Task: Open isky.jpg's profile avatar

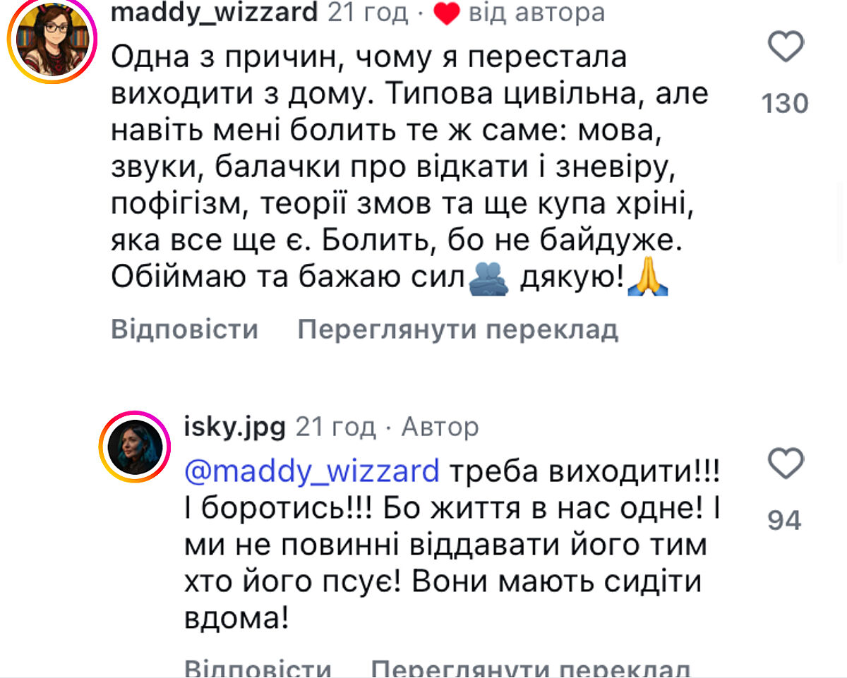Action: pyautogui.click(x=135, y=447)
